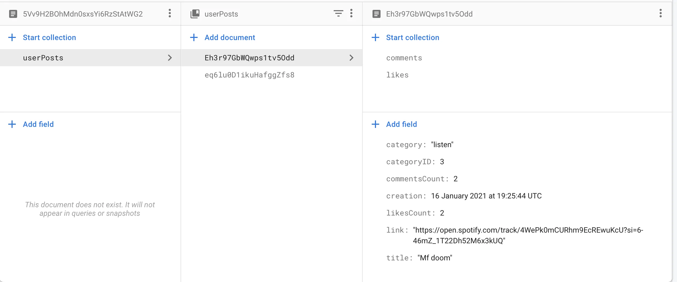The image size is (677, 282).
Task: Open the comments subcollection
Action: tap(404, 58)
